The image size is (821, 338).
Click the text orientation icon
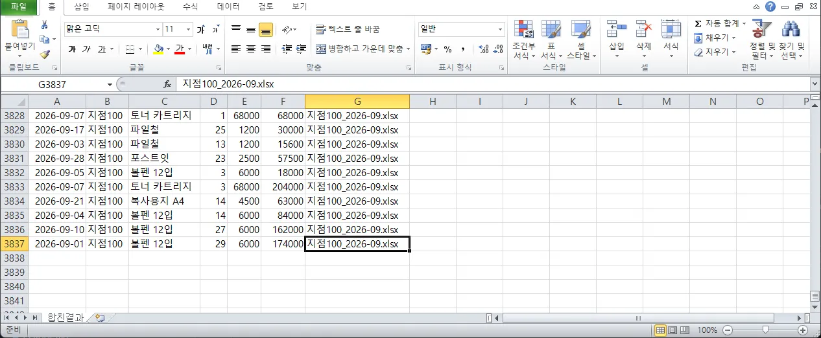(x=287, y=30)
